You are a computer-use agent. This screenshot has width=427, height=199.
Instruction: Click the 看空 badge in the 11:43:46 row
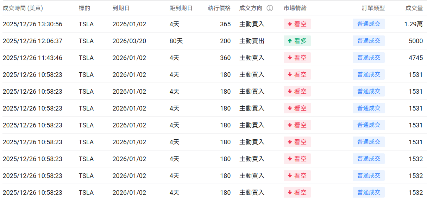297,58
